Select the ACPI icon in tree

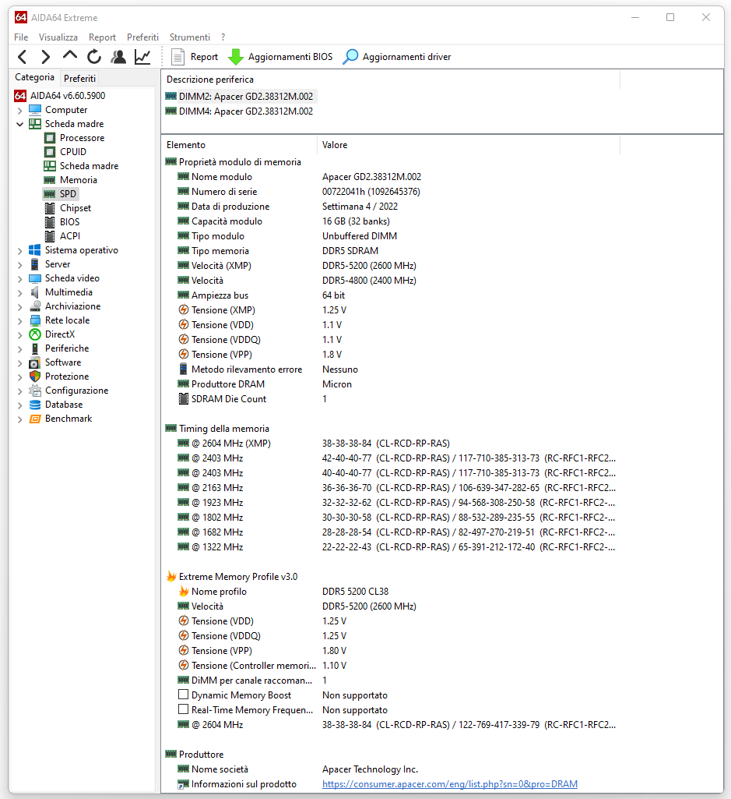(x=49, y=236)
